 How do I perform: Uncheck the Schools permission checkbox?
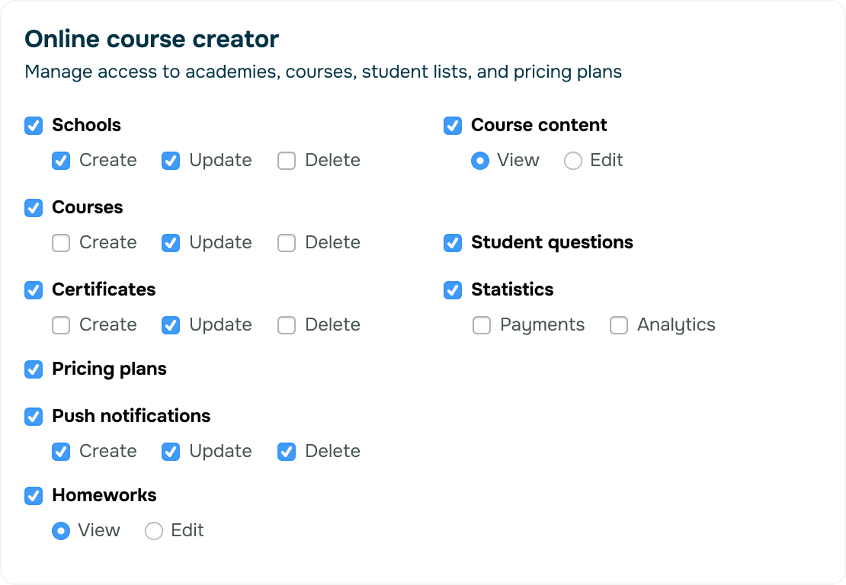[x=34, y=126]
